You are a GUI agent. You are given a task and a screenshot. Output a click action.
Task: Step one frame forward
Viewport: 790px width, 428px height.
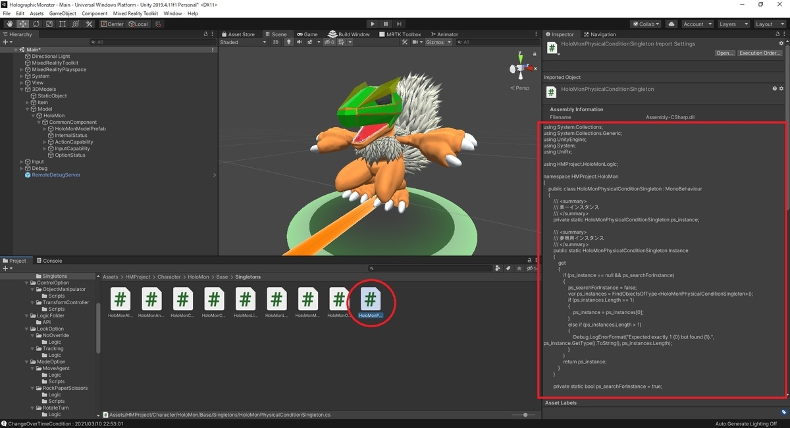[x=399, y=24]
